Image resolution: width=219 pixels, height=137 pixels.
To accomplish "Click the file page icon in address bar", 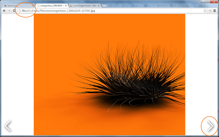I will [20, 11].
